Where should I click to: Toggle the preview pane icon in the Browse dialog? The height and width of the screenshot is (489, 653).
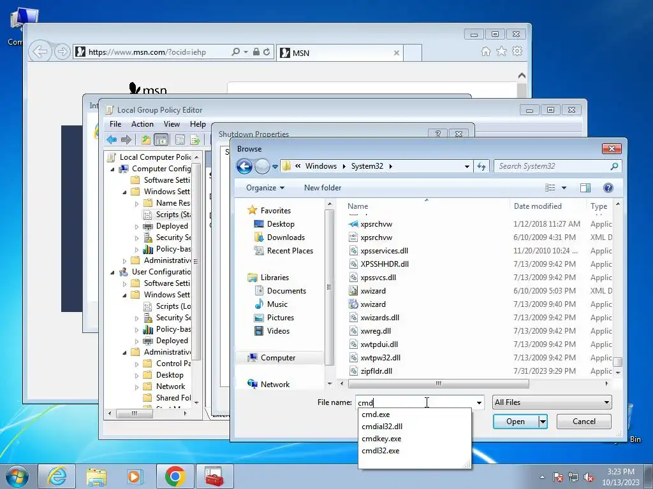[x=585, y=188]
